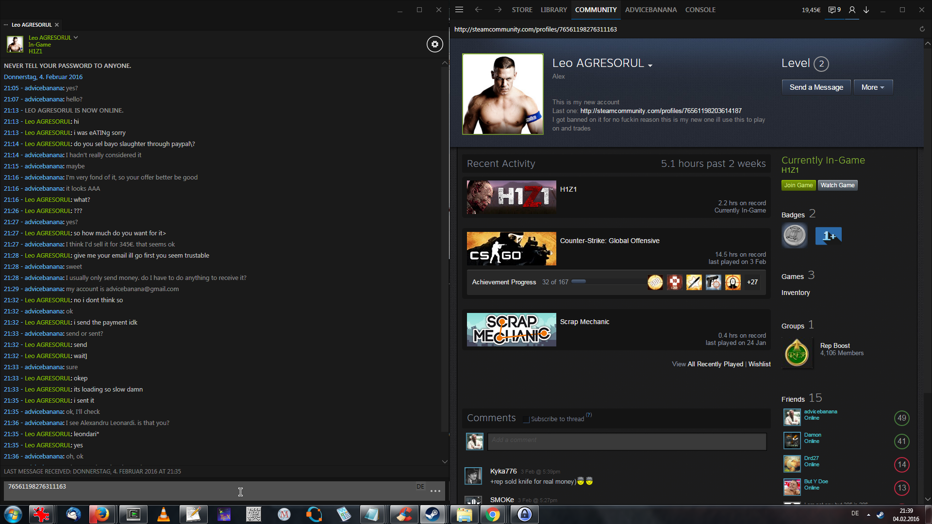
Task: Select the Leo AGRESORUL chat tab
Action: click(32, 25)
